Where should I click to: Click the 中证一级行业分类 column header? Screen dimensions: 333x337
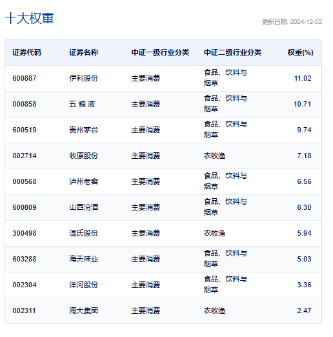(160, 52)
